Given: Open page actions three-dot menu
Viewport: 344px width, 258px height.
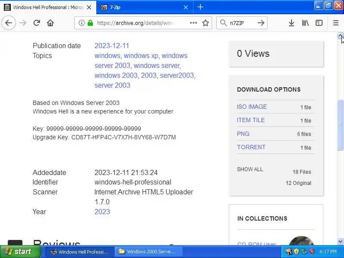Looking at the screenshot, I should [193, 23].
